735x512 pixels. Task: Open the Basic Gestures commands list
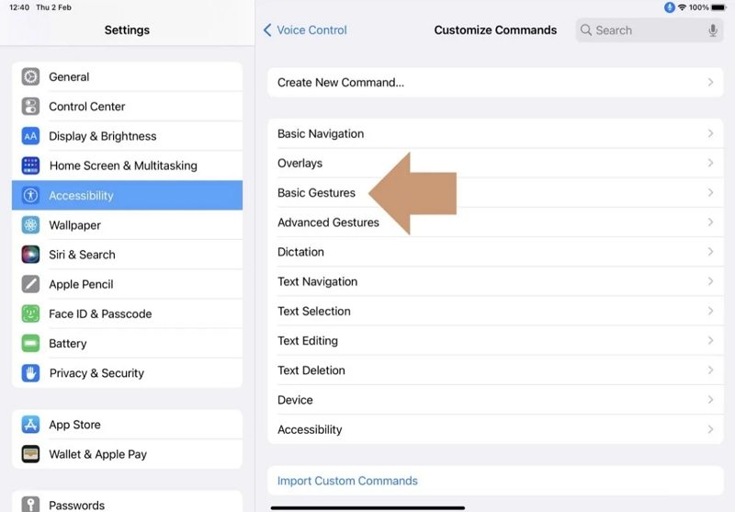316,193
